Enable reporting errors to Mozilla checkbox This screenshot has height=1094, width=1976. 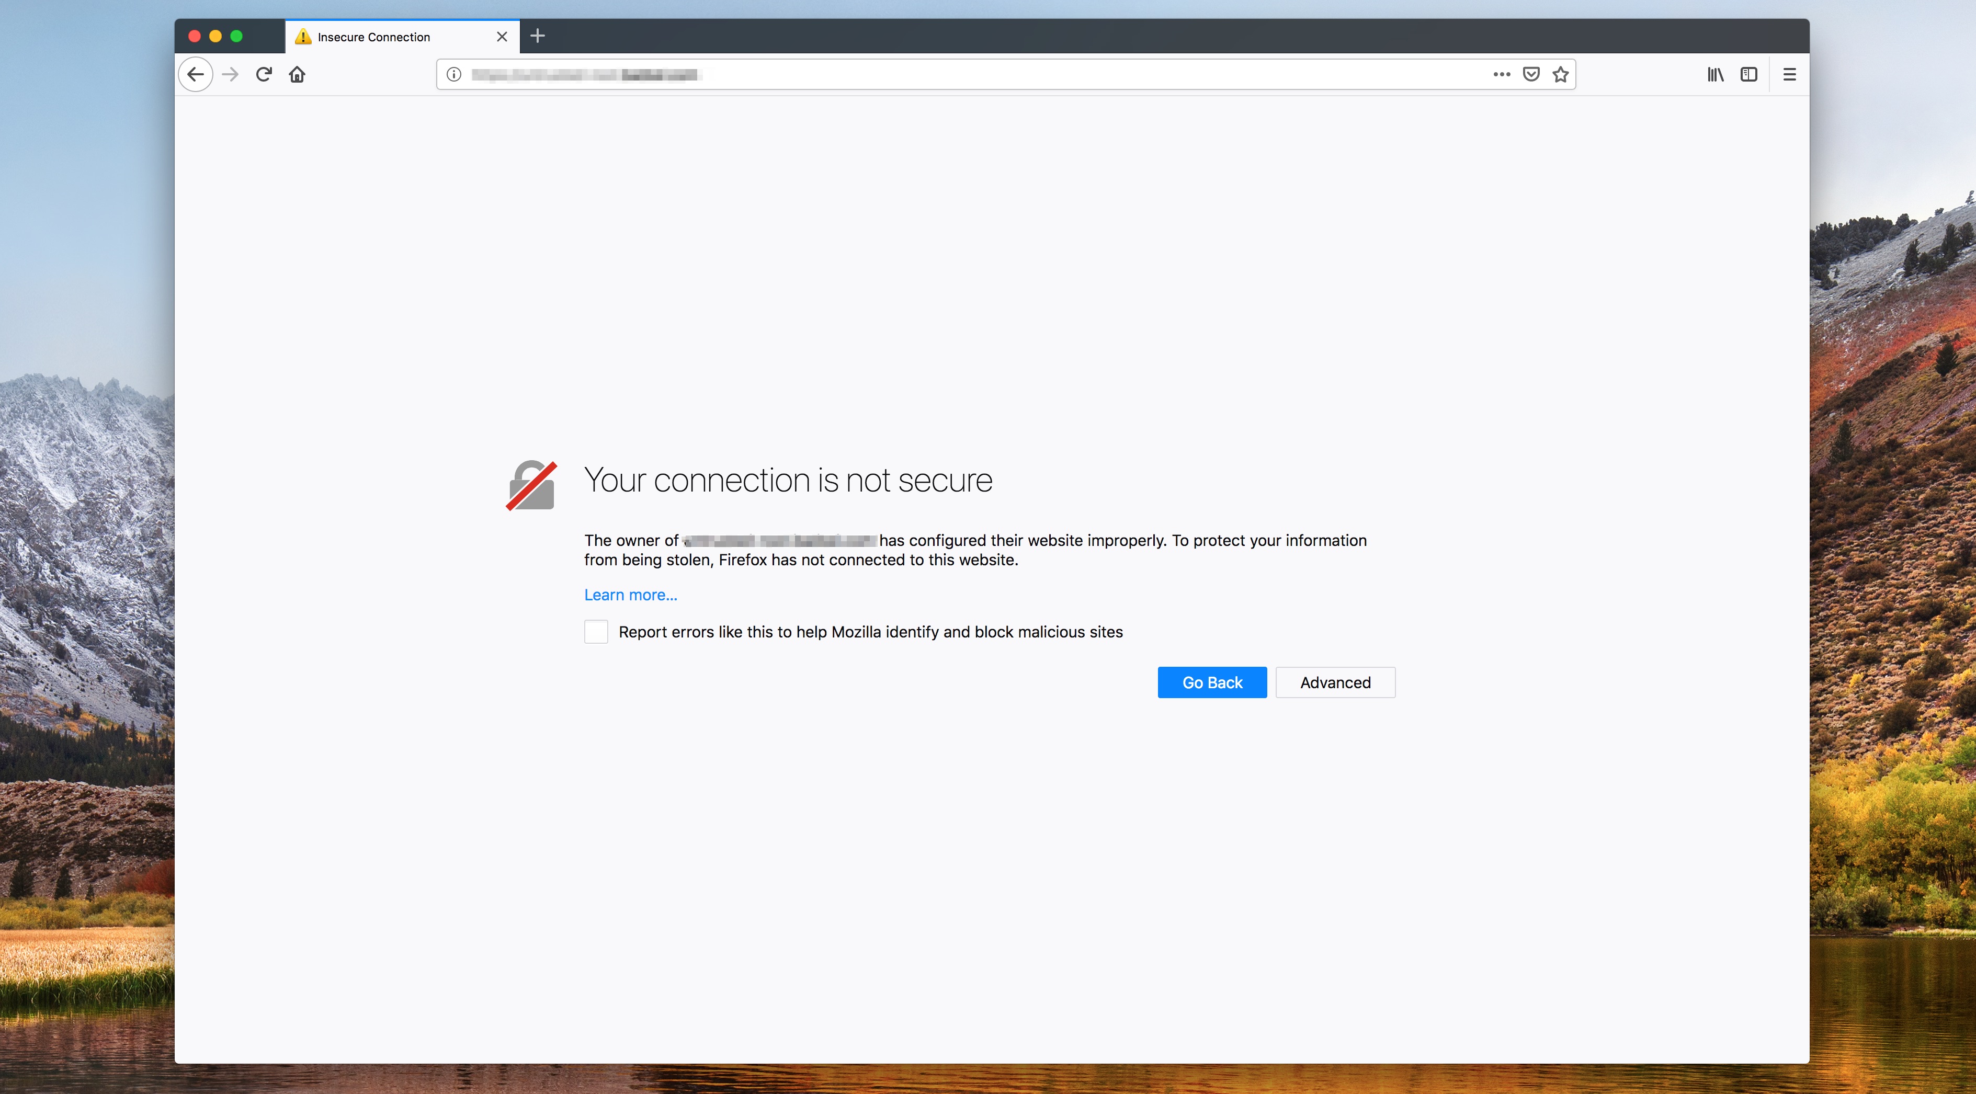596,631
